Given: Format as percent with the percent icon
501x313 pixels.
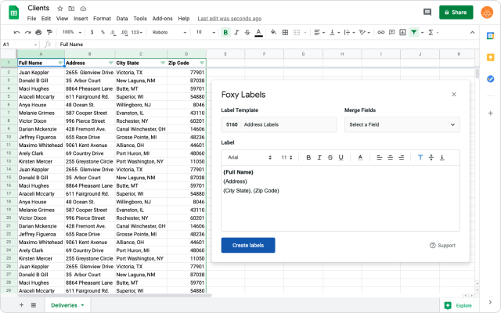Looking at the screenshot, I should click(x=103, y=32).
